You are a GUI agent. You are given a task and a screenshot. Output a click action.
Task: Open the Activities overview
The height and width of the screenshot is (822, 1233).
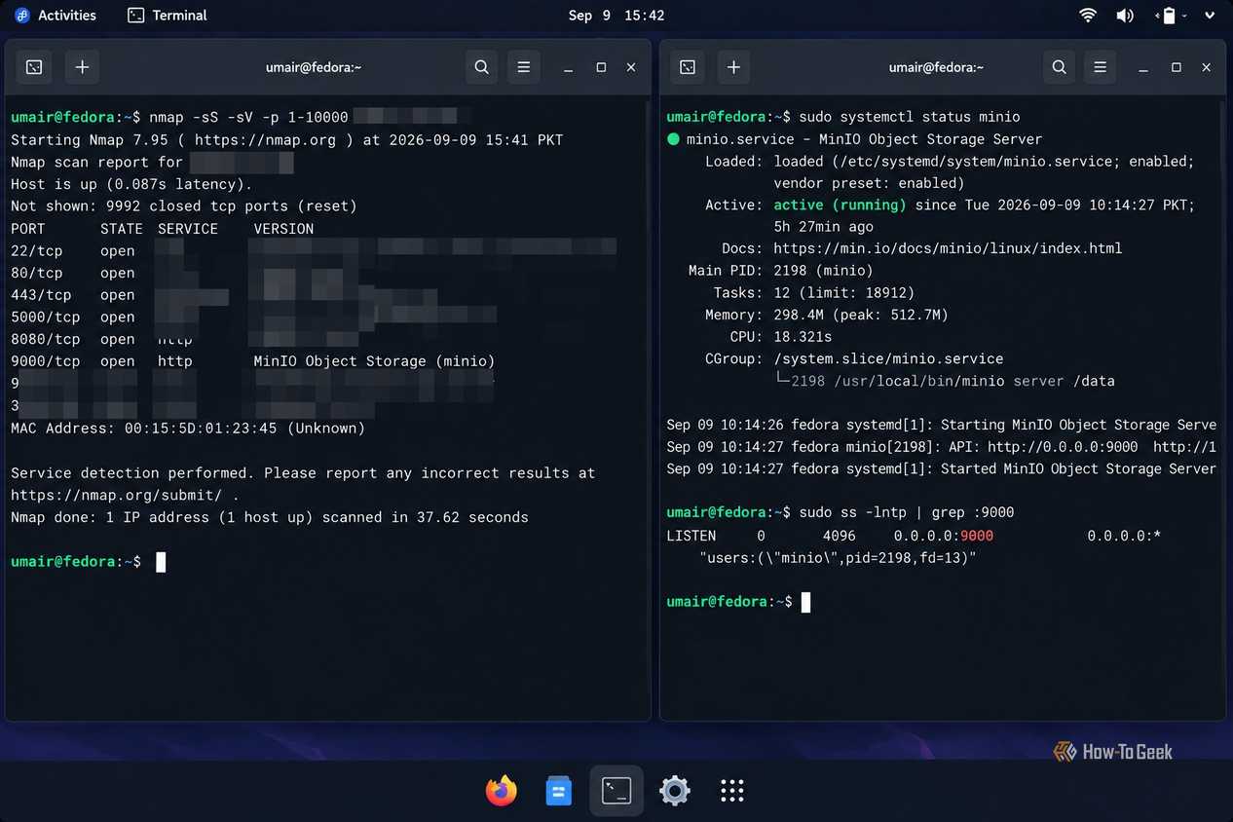(x=56, y=16)
